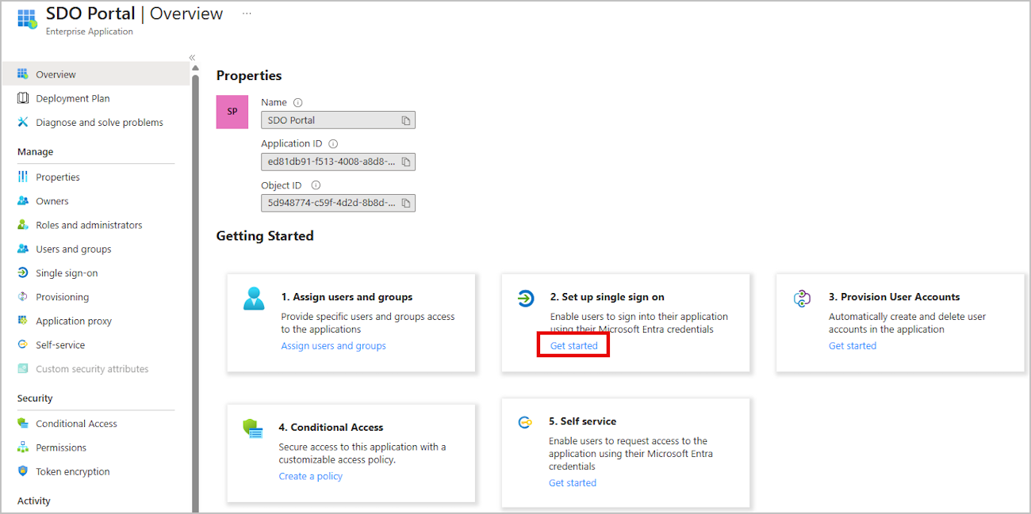The image size is (1031, 514).
Task: Show info tooltip next to Application ID
Action: 333,143
